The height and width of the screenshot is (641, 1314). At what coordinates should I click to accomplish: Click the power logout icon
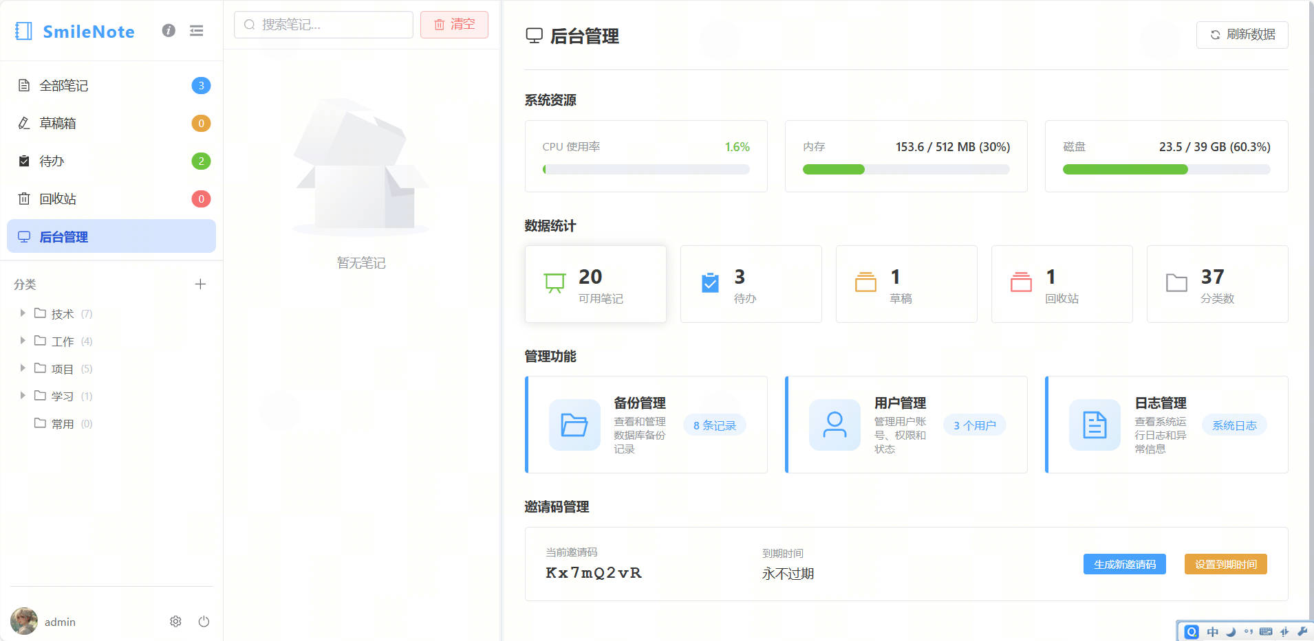point(204,621)
